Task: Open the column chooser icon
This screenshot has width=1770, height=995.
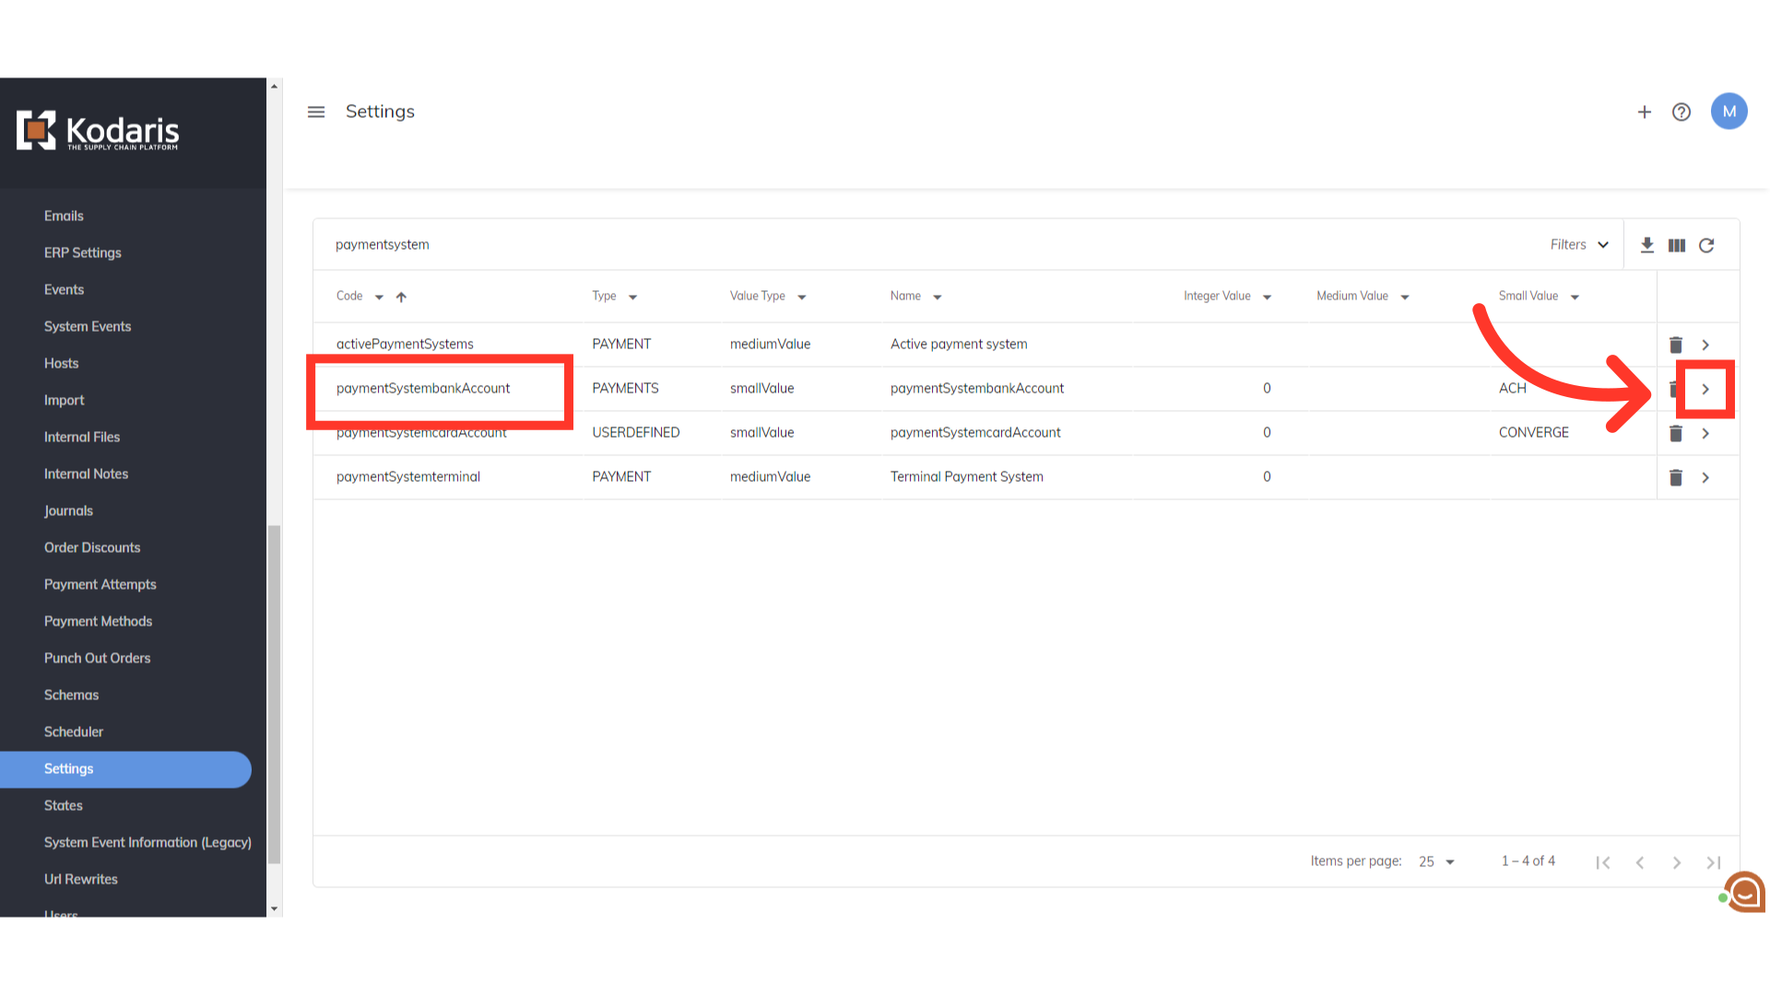Action: pyautogui.click(x=1676, y=245)
